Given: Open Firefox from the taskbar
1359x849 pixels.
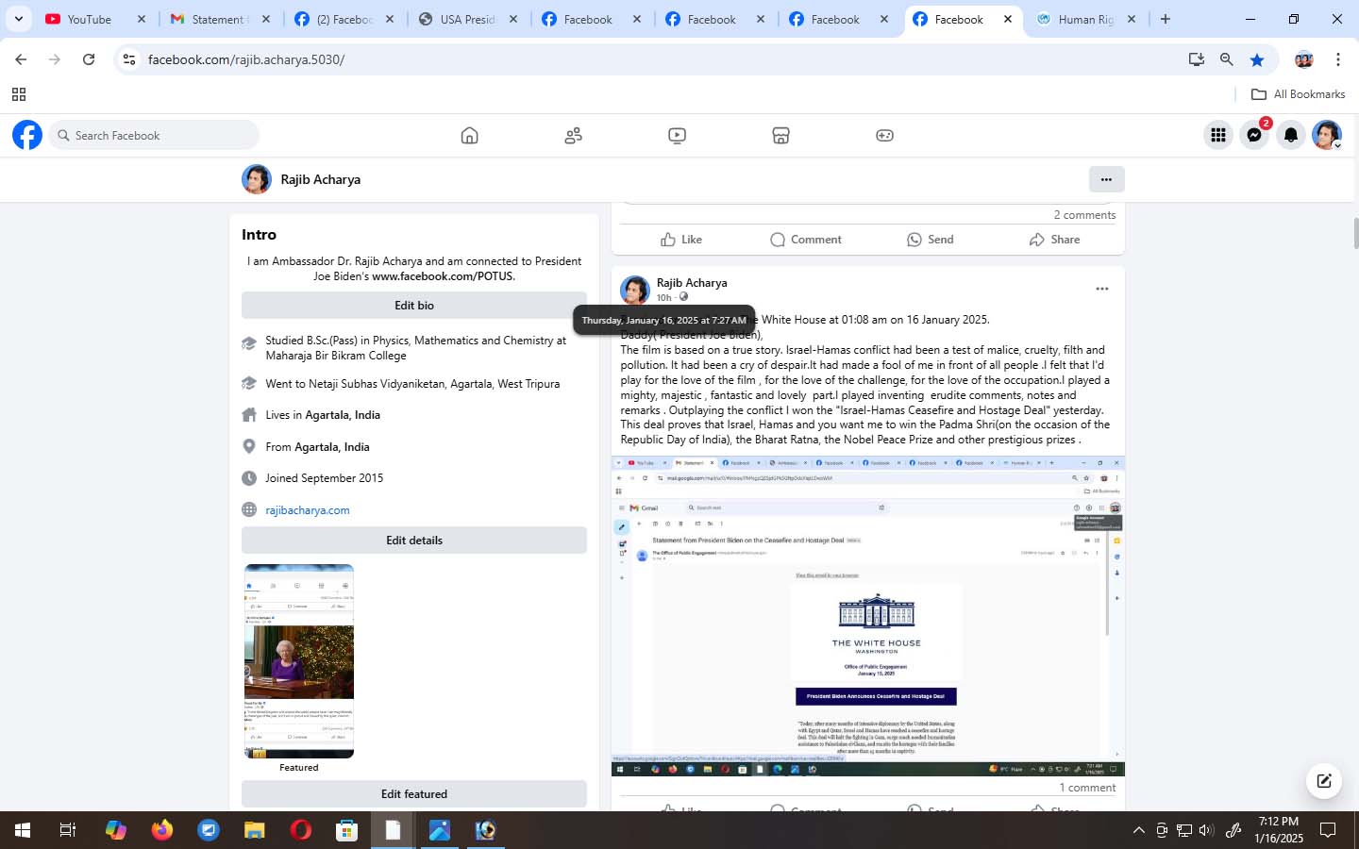Looking at the screenshot, I should [x=162, y=830].
